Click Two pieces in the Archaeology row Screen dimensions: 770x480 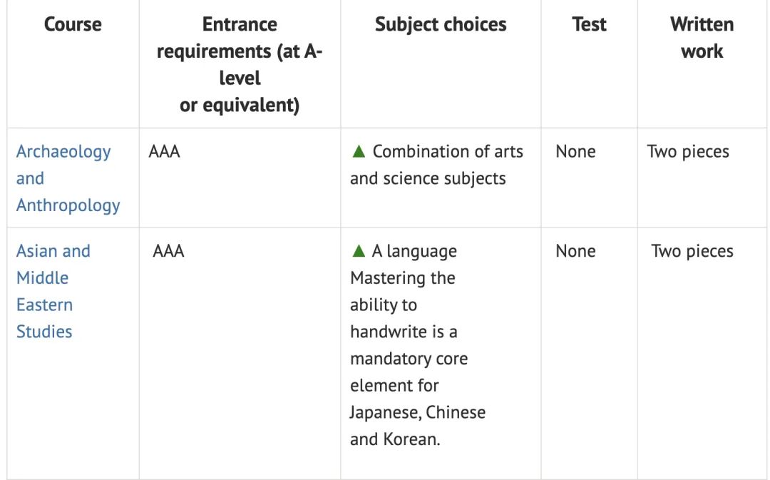(688, 152)
